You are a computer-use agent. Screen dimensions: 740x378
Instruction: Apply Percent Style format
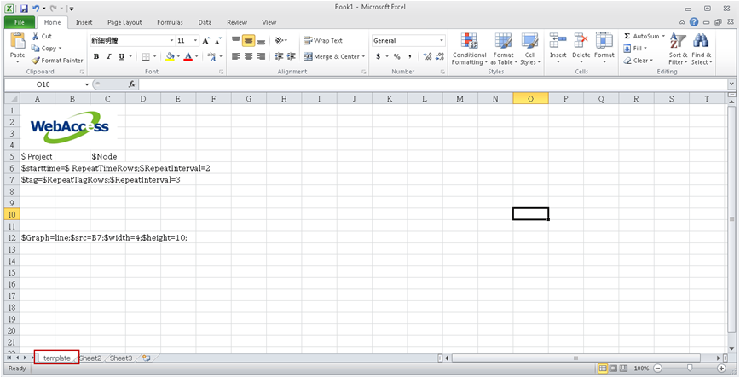pyautogui.click(x=397, y=56)
